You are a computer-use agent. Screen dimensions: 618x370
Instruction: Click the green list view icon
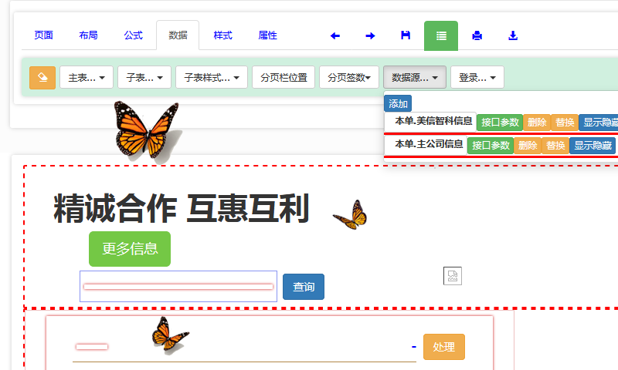coord(441,35)
